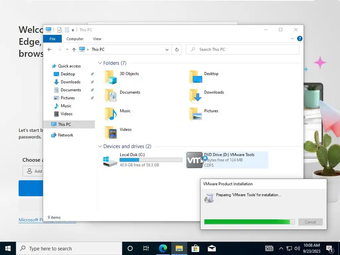Click Cancel in VMware Product Installation dialog
This screenshot has height=255, width=340.
click(310, 222)
